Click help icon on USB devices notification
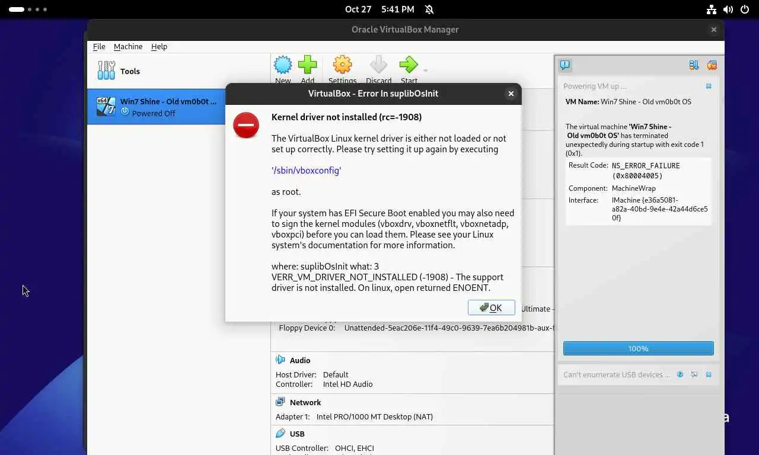This screenshot has height=455, width=759. coord(680,374)
